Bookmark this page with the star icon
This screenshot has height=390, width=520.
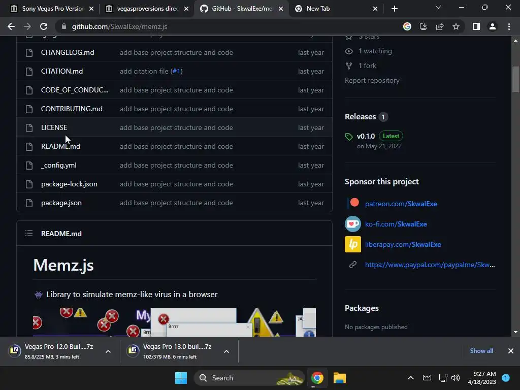click(456, 26)
